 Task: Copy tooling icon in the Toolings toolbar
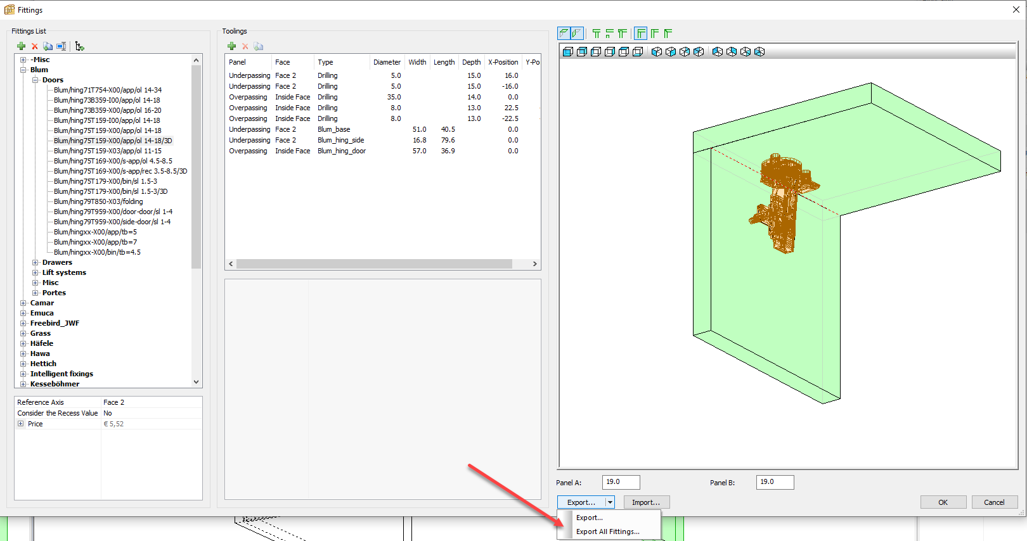click(259, 46)
